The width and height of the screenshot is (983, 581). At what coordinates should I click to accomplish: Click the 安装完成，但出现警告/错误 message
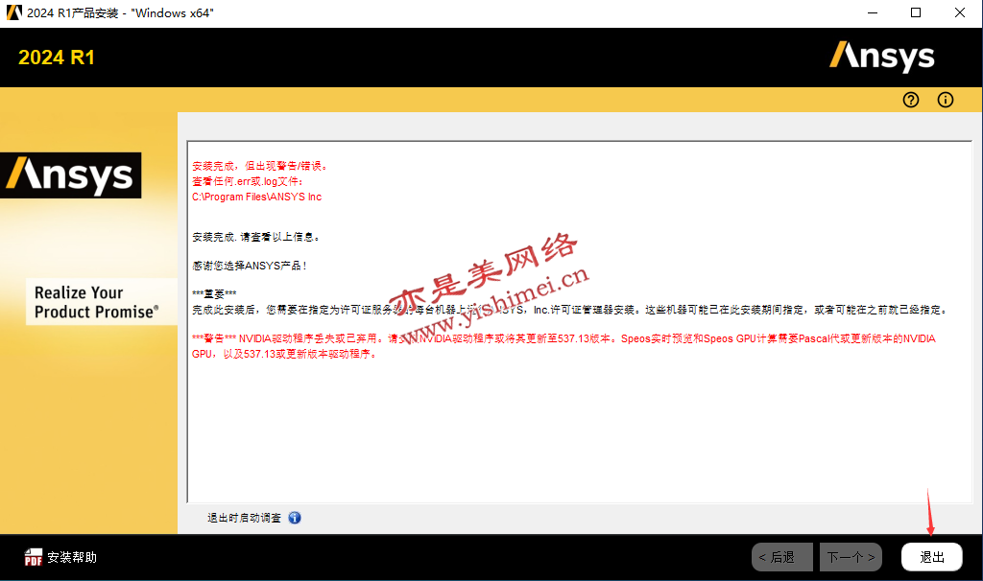(259, 166)
